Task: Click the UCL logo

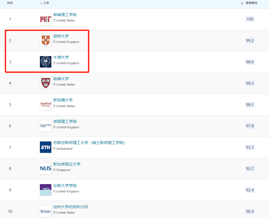Action: pos(46,190)
